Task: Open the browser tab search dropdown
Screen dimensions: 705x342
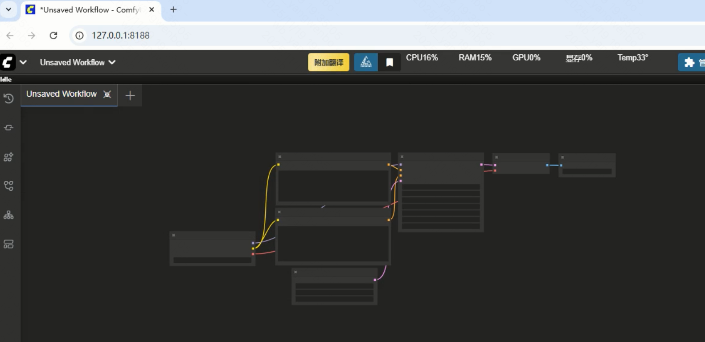Action: click(x=8, y=9)
